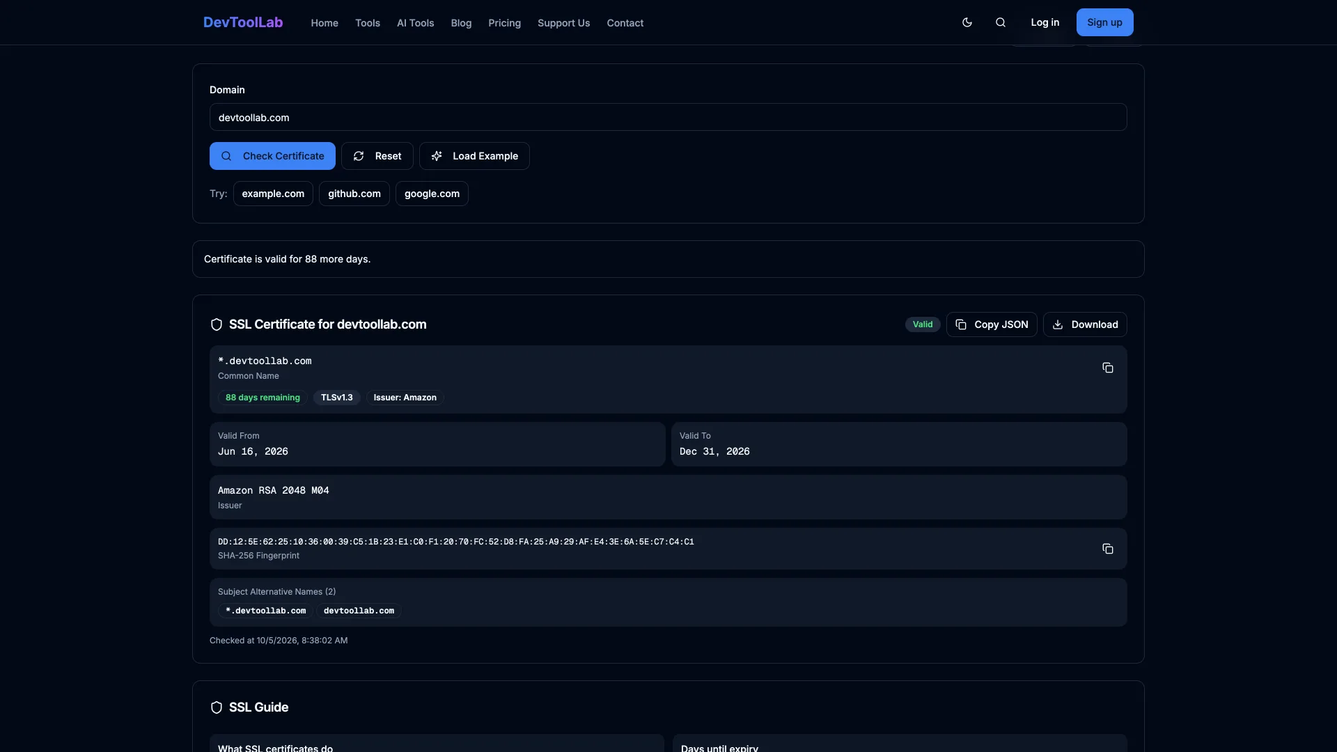Copy certificate data as JSON
This screenshot has width=1337, height=752.
click(992, 324)
